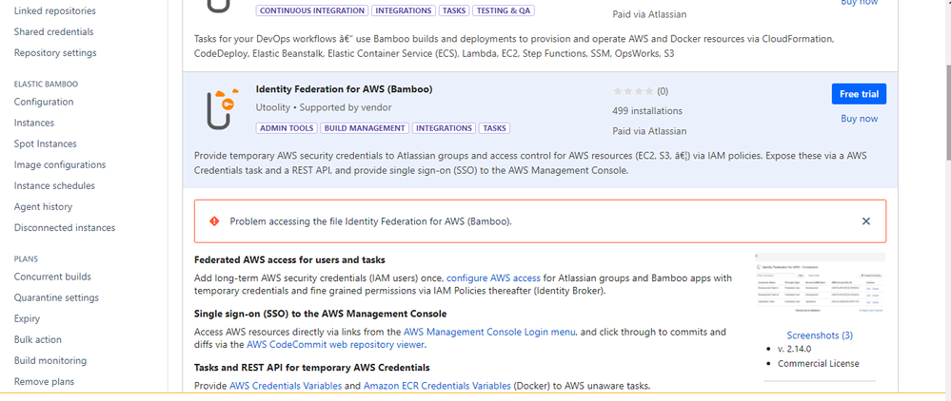Open the Screenshots (3) link
Screen dimensions: 951x401
(x=820, y=335)
